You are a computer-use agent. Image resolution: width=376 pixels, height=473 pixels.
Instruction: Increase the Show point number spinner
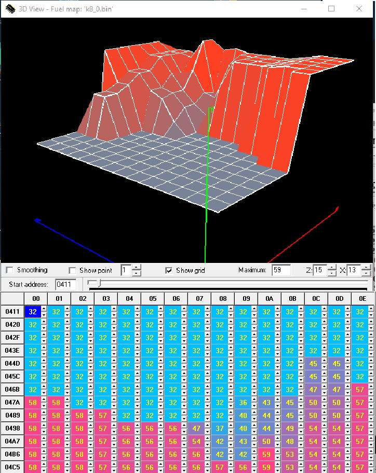coord(136,268)
